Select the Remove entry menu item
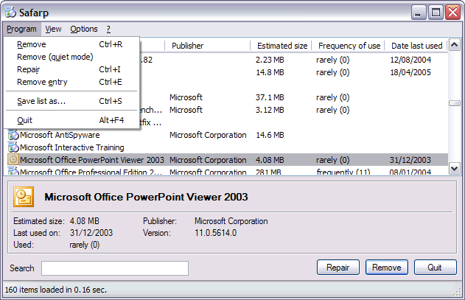This screenshot has width=465, height=300. (x=43, y=83)
